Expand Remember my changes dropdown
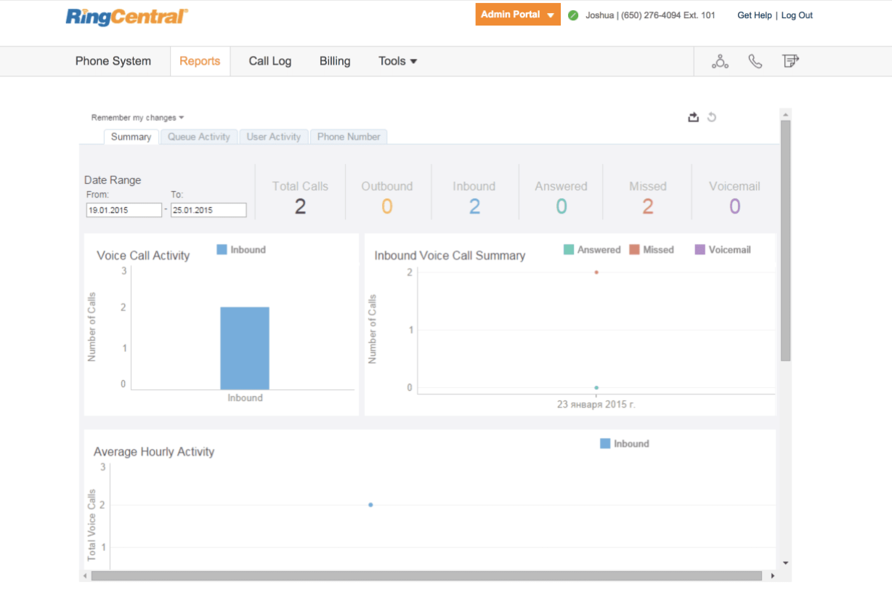 point(138,118)
